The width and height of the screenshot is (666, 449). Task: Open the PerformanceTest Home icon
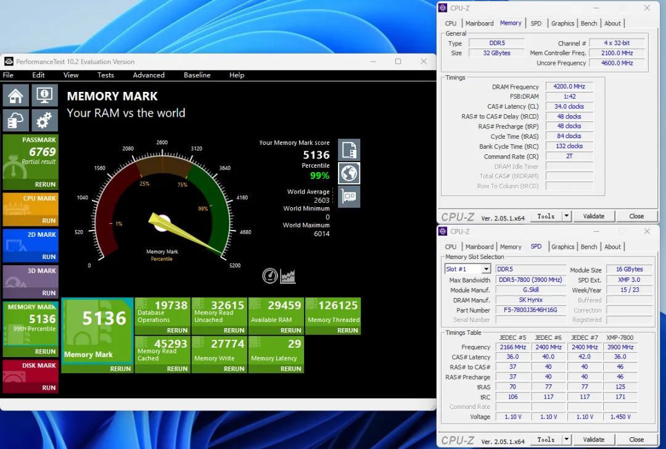15,96
